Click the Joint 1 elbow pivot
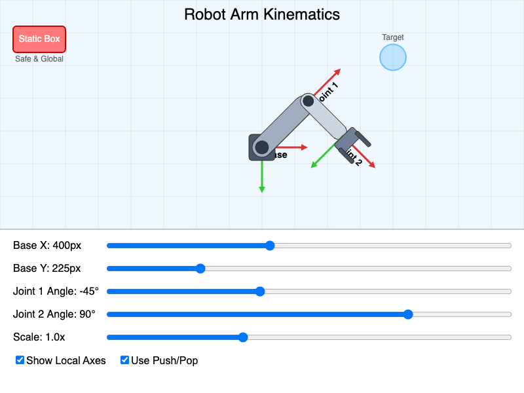The image size is (524, 393). 308,101
